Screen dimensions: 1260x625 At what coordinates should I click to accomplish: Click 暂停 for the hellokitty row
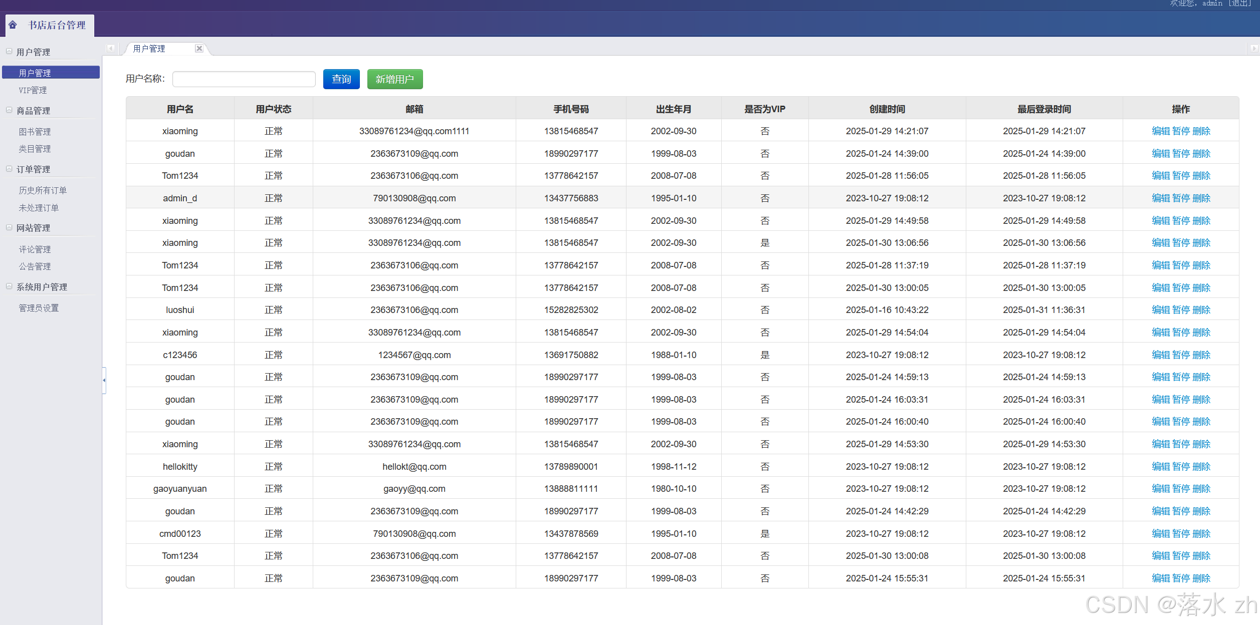point(1181,467)
